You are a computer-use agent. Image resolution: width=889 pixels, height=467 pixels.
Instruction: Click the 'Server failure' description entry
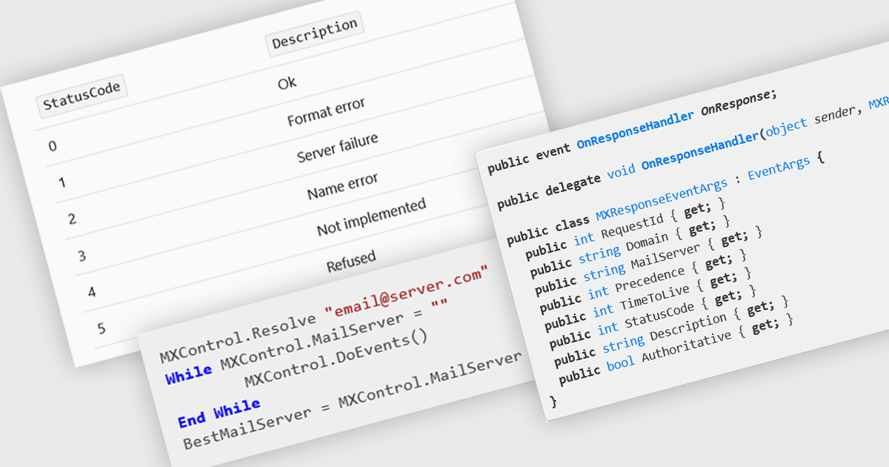tap(337, 148)
